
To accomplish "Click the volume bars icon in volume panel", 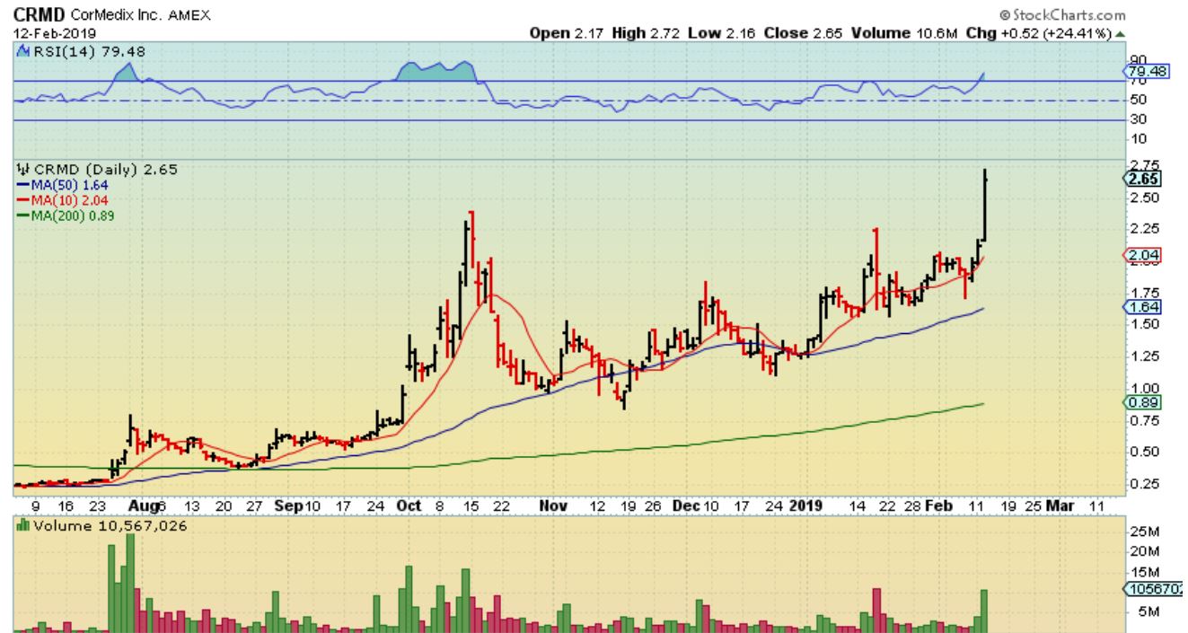I will pyautogui.click(x=22, y=526).
